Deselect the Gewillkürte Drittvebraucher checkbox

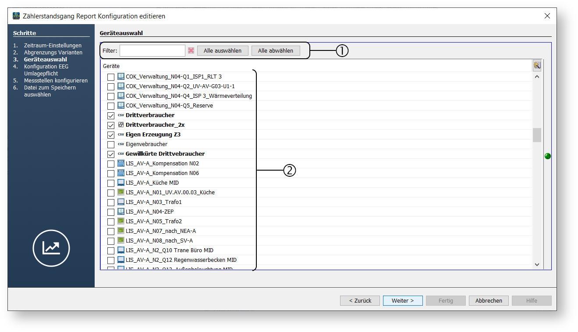click(x=111, y=154)
